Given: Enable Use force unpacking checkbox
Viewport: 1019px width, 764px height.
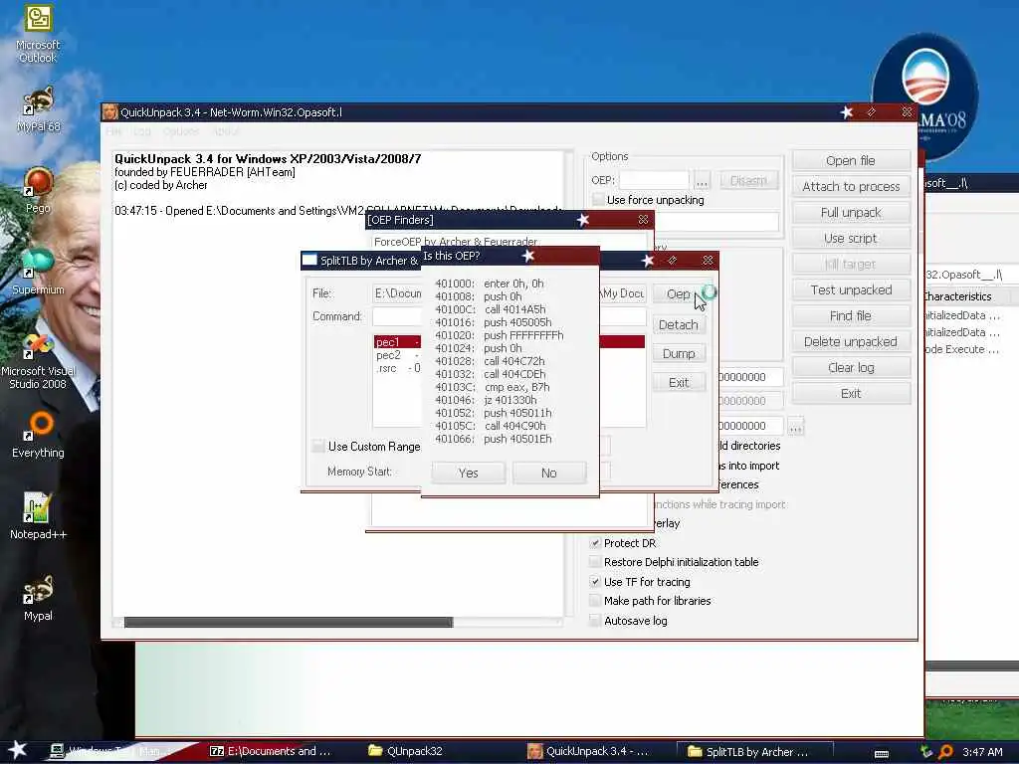Looking at the screenshot, I should tap(598, 199).
